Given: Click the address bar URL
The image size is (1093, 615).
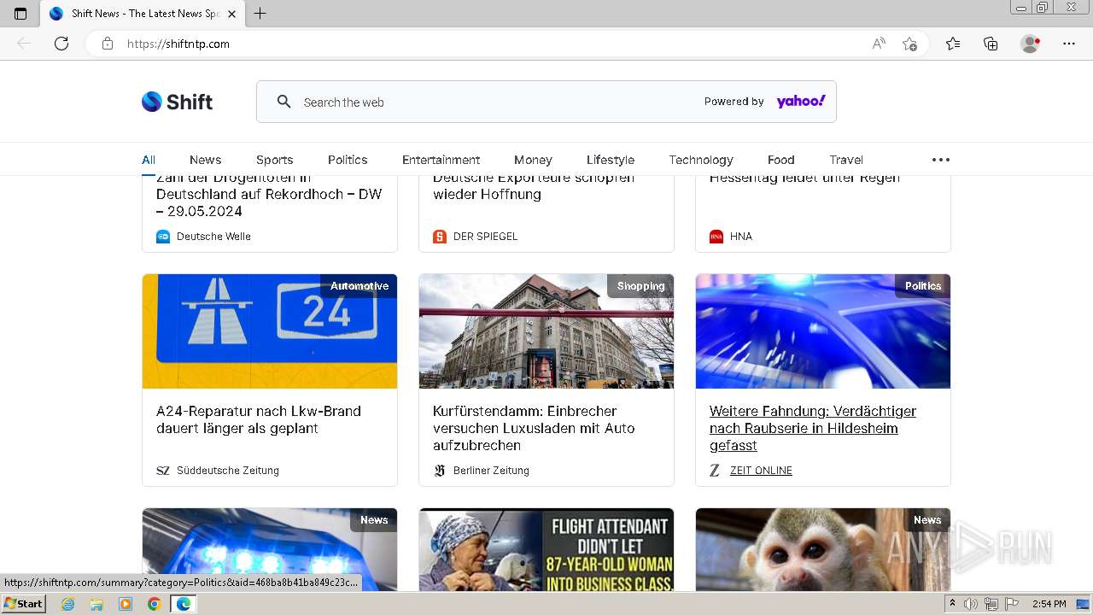Looking at the screenshot, I should [178, 44].
